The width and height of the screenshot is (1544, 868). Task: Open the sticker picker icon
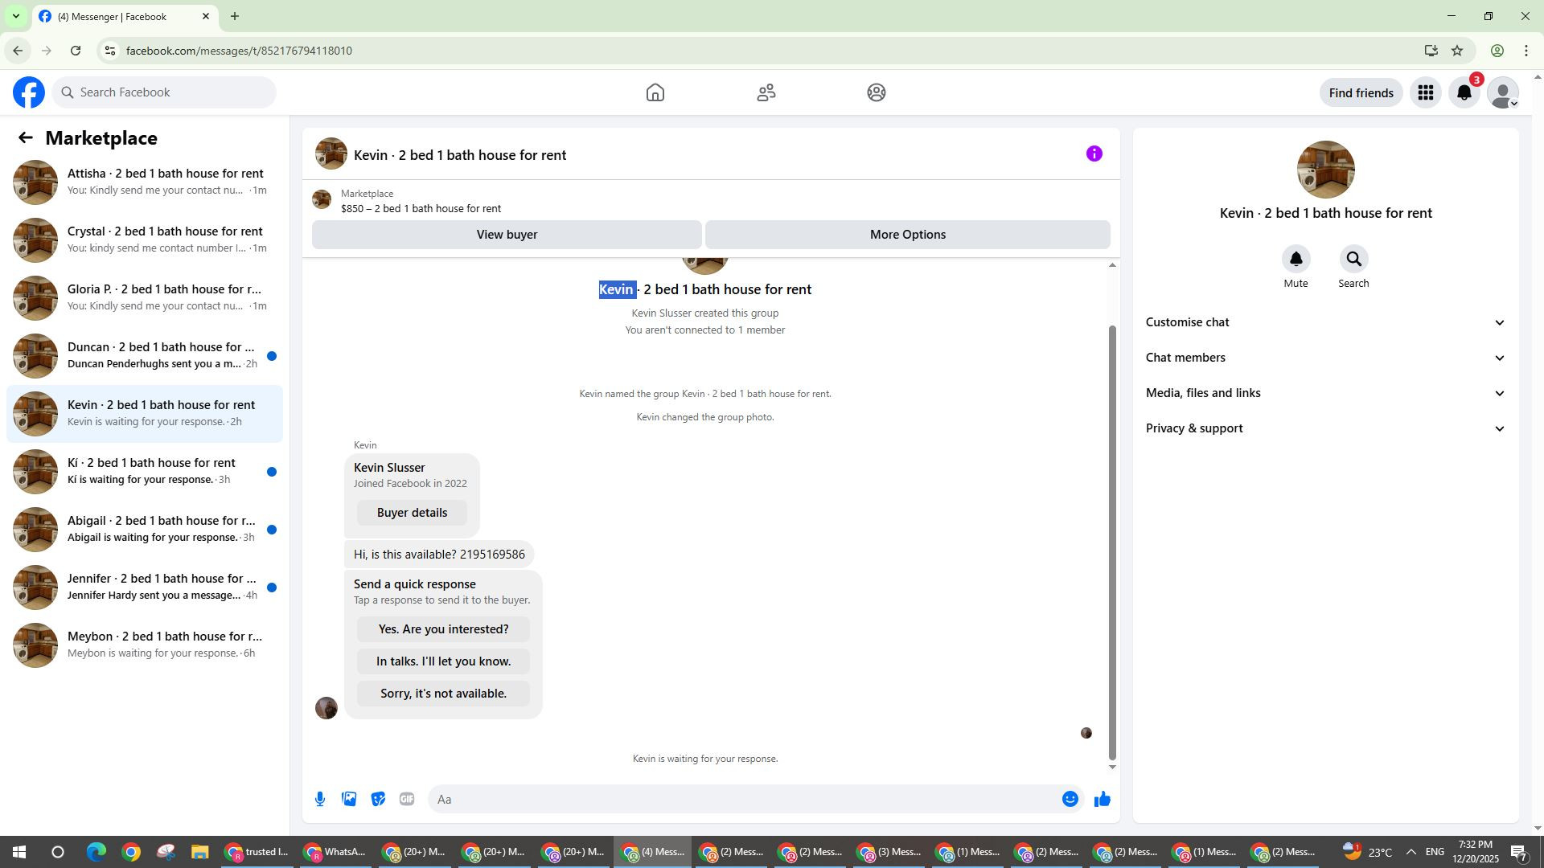378,799
